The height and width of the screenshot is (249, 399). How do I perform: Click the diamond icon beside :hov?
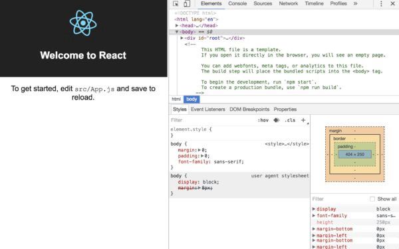(277, 120)
